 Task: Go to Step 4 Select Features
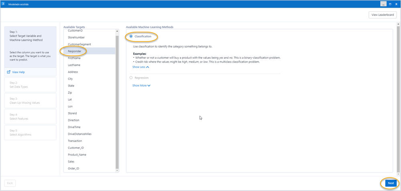[31, 117]
